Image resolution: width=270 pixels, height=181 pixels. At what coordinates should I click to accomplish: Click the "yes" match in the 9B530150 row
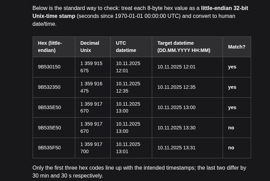232,67
